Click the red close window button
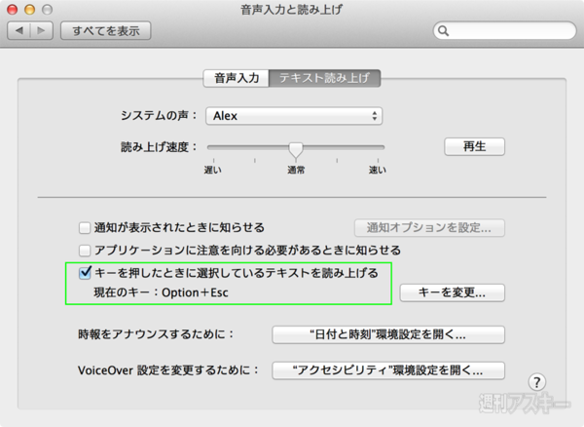 pos(13,10)
